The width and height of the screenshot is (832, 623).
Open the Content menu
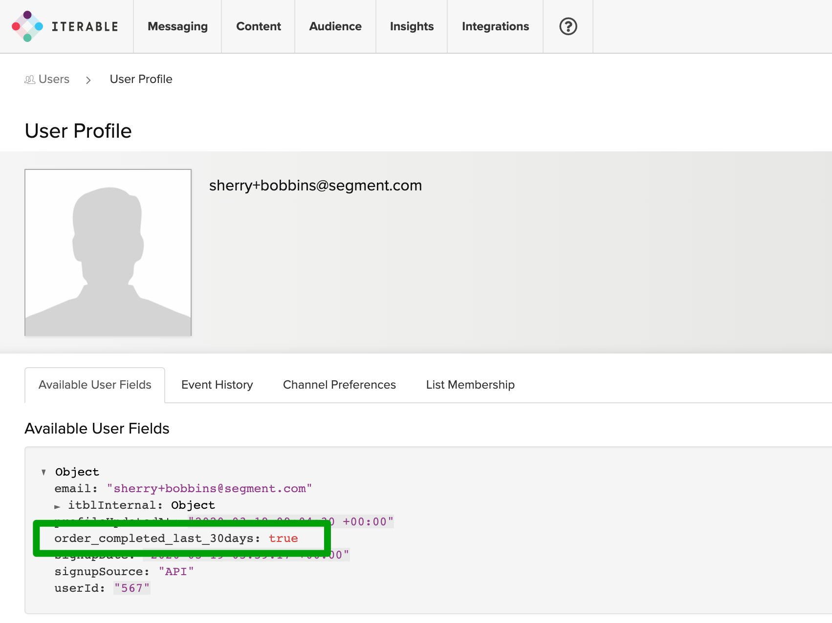258,26
